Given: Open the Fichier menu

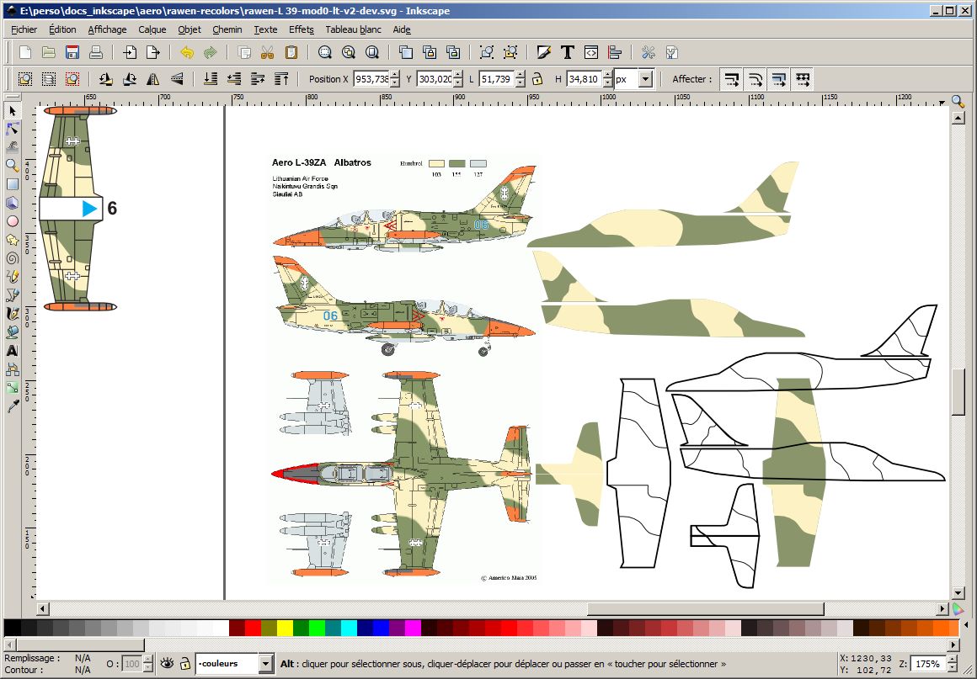Looking at the screenshot, I should 24,29.
